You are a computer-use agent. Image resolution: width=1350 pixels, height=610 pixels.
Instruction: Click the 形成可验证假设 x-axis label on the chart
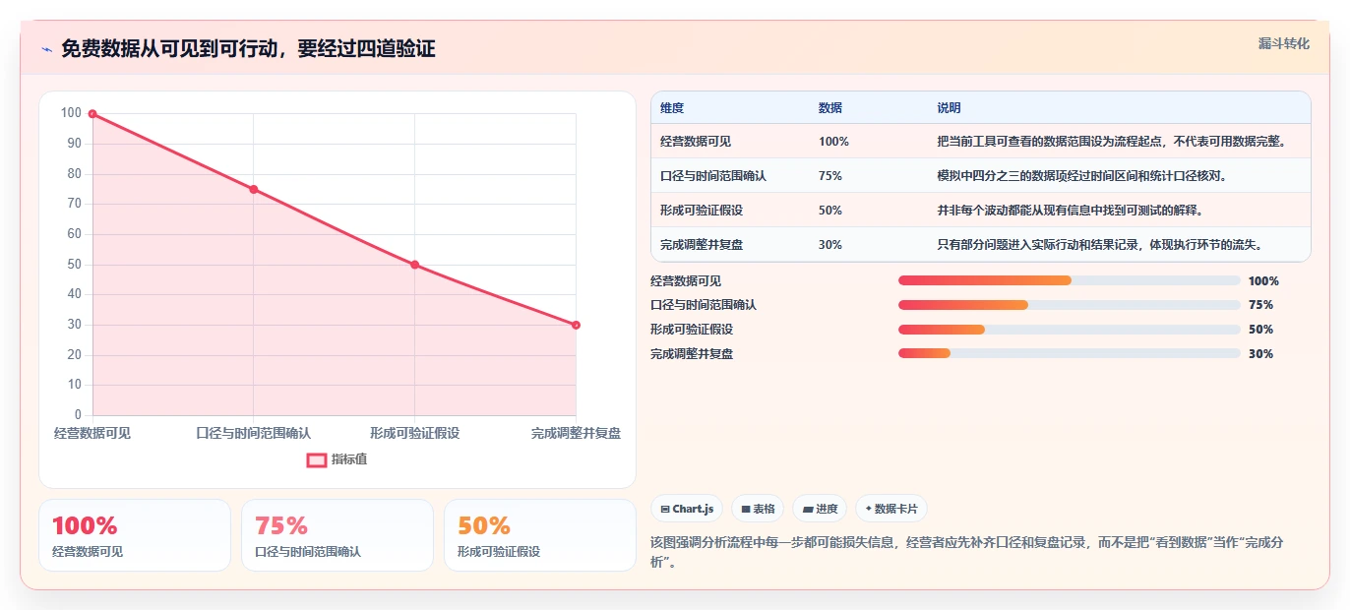point(414,433)
